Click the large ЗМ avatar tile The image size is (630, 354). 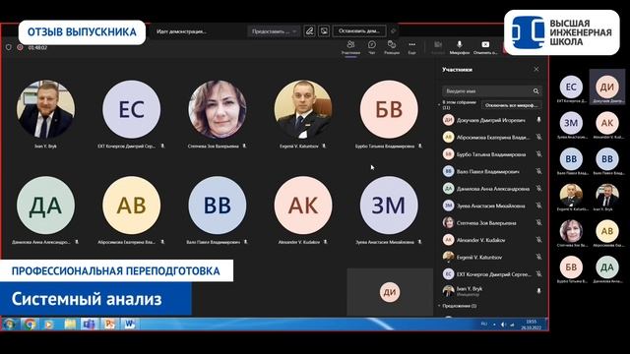pyautogui.click(x=389, y=206)
